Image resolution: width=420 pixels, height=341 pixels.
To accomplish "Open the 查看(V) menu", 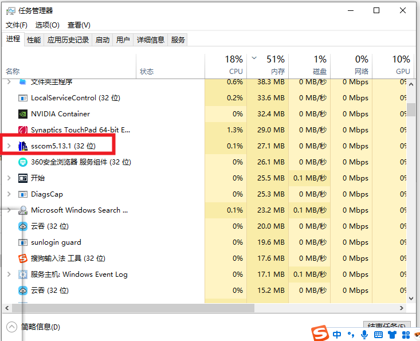I will [x=79, y=25].
